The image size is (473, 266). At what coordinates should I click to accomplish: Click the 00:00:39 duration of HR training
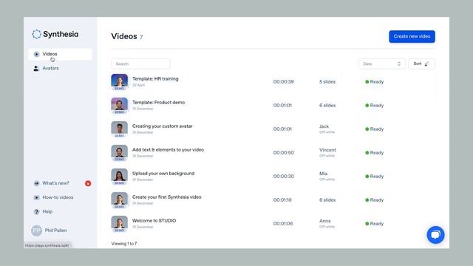point(284,82)
